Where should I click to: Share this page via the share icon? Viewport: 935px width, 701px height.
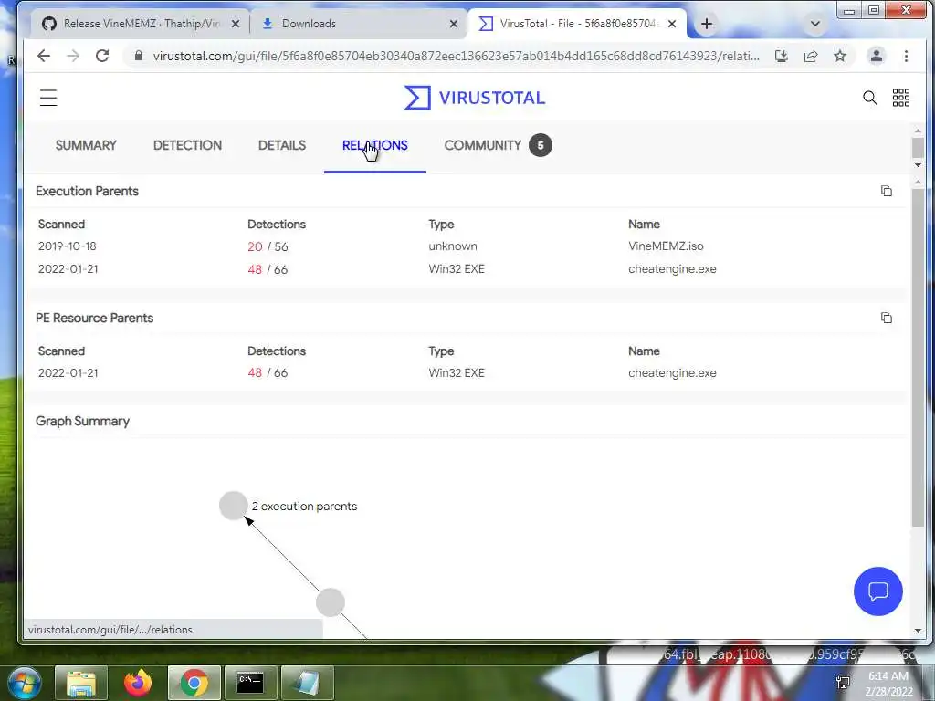click(811, 56)
